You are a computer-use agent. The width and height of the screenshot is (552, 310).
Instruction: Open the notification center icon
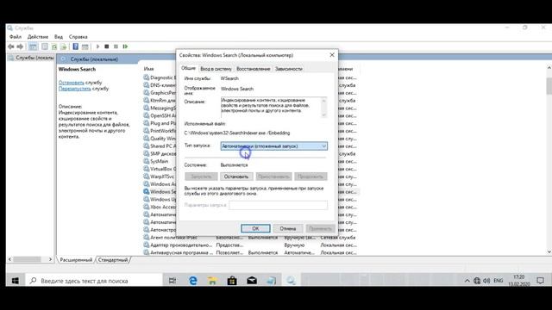[541, 281]
